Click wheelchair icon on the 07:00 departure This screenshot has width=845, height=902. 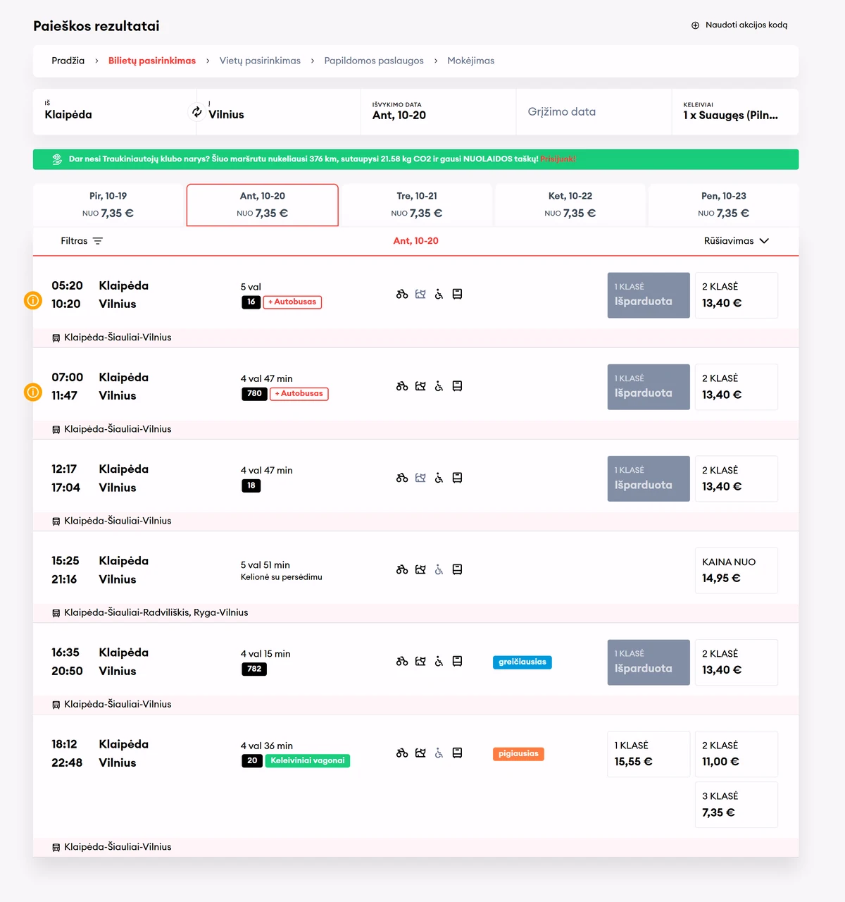[439, 386]
